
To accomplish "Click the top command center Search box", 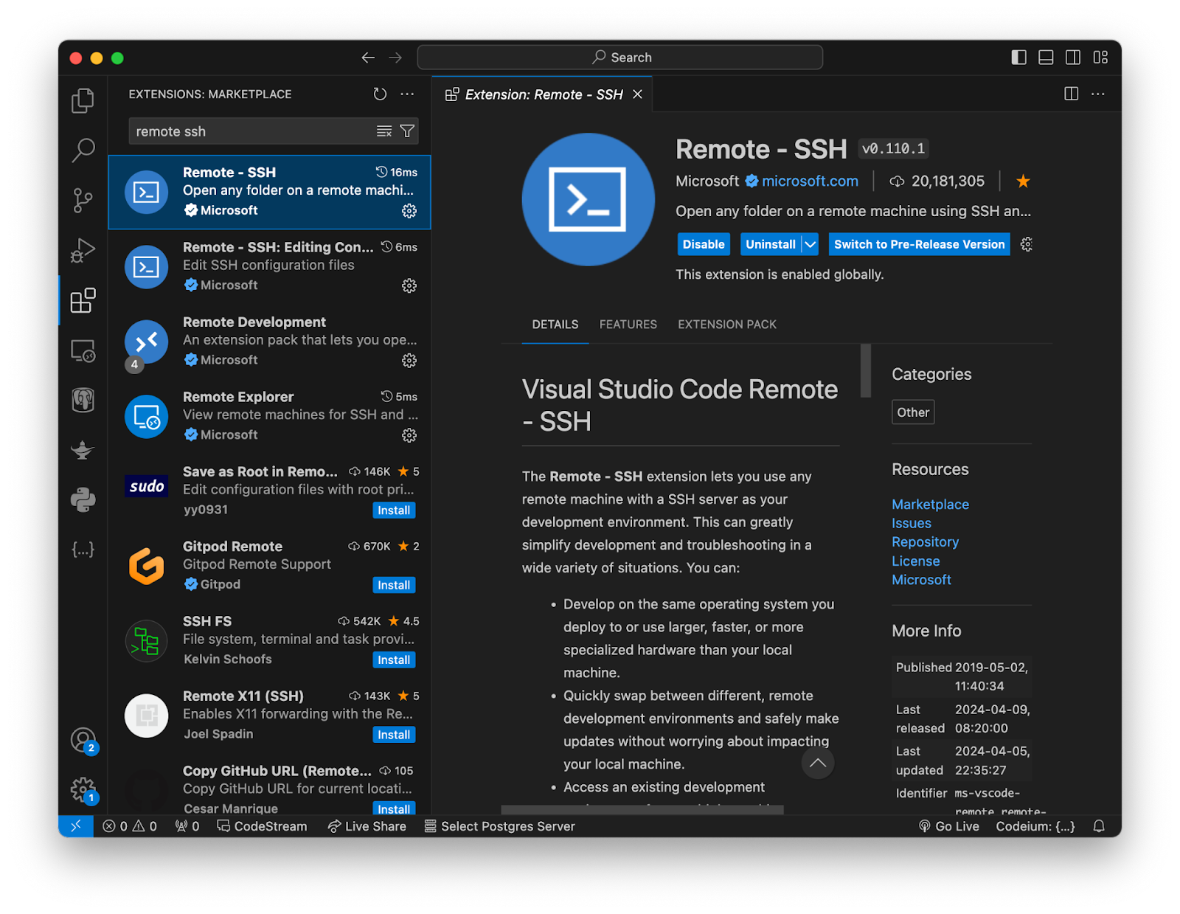I will pos(620,58).
